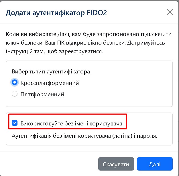Image resolution: width=179 pixels, height=176 pixels.
Task: Click the Платформенний label text
Action: (42, 94)
